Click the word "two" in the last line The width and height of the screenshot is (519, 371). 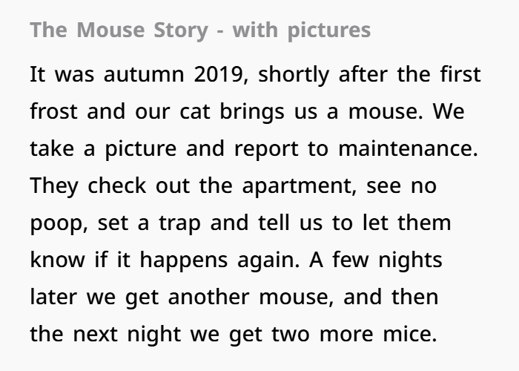point(291,334)
